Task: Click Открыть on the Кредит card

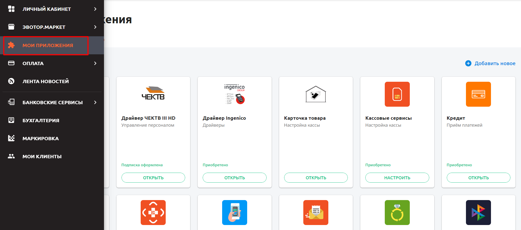Action: click(x=478, y=178)
